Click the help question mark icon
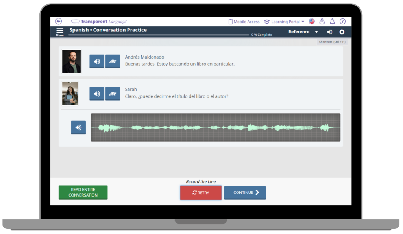 (342, 21)
